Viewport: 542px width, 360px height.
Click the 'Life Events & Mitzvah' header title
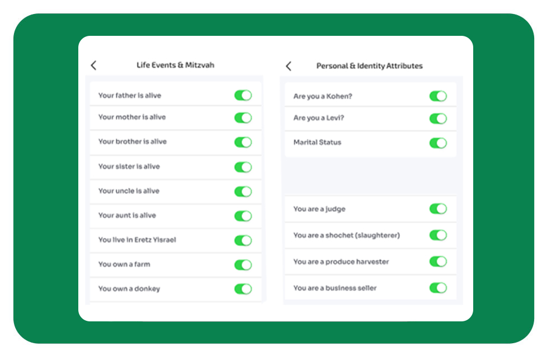click(x=175, y=66)
